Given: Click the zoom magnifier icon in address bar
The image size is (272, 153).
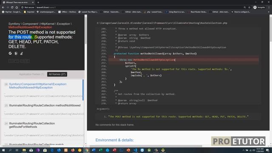Looking at the screenshot, I should (x=245, y=8).
